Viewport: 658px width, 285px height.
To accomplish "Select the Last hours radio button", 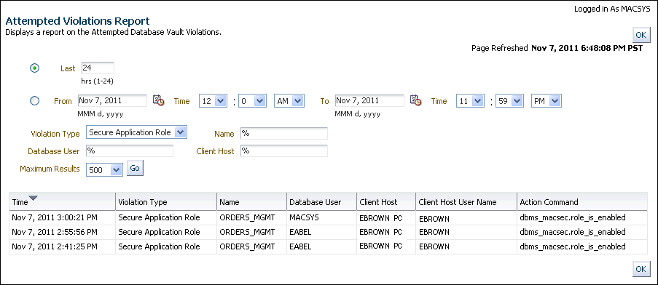I will click(x=35, y=68).
